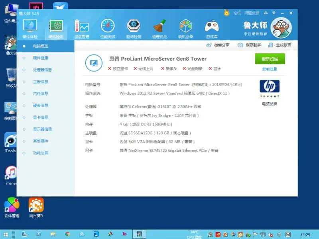Image resolution: width=319 pixels, height=239 pixels.
Task: Click the disk text 闪迪 SDSSDA120G
Action: pos(155,133)
